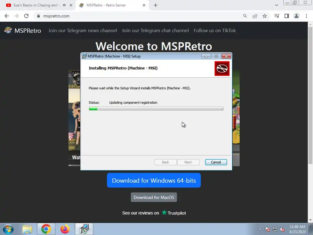Image resolution: width=313 pixels, height=235 pixels.
Task: Open Follow us on TikTok link
Action: pyautogui.click(x=215, y=30)
